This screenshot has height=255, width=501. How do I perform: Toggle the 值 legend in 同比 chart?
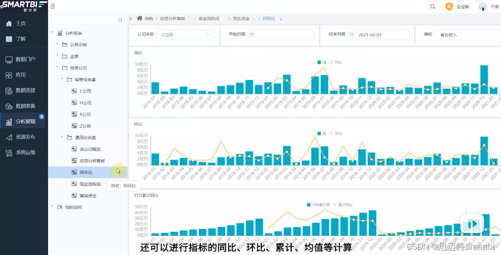322,62
